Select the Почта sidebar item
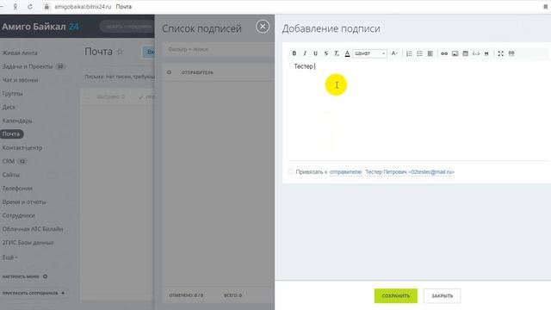The height and width of the screenshot is (310, 551). pos(11,134)
